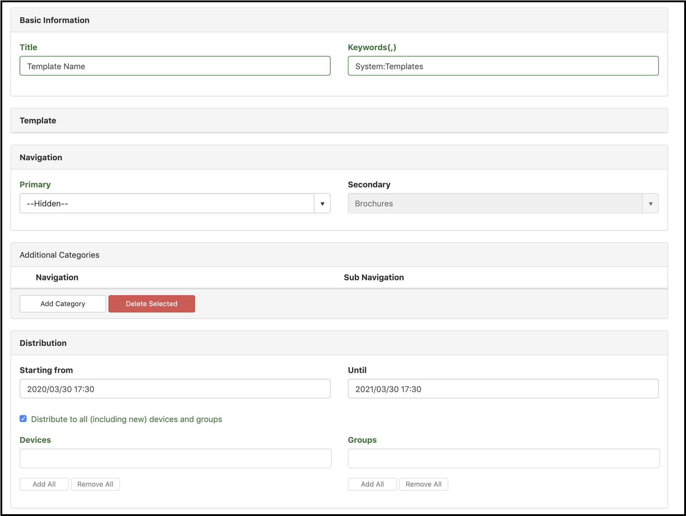Click Add Category
686x516 pixels.
tap(62, 303)
